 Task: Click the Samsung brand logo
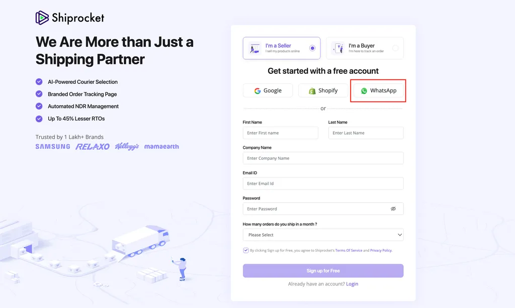pyautogui.click(x=53, y=147)
